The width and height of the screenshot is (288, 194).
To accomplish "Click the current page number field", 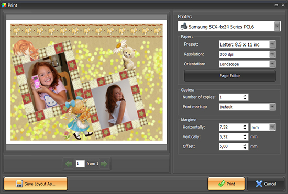I will [x=80, y=164].
